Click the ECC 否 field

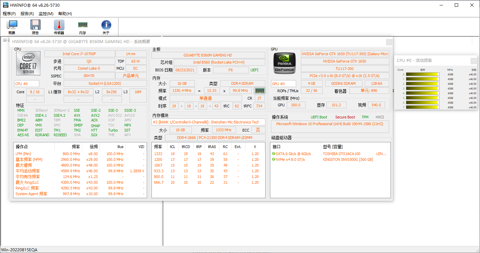258,130
